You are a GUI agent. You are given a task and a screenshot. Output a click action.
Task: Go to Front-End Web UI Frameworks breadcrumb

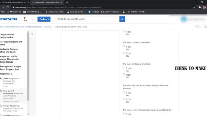pyautogui.click(x=21, y=27)
